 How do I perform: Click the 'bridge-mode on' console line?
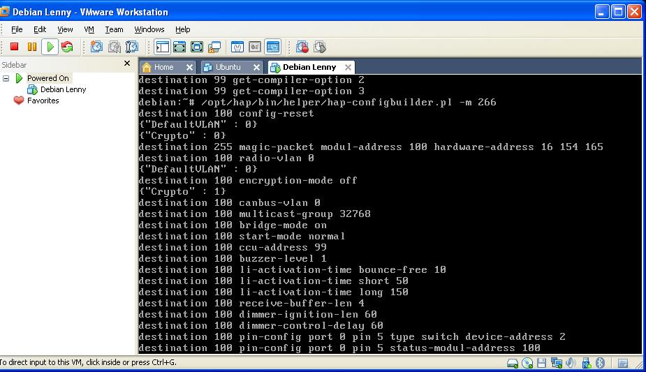click(233, 225)
